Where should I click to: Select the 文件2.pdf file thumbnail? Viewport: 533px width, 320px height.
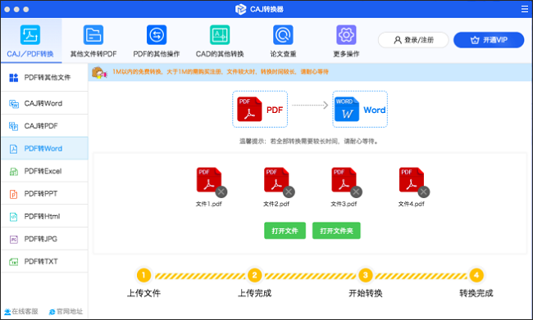(x=276, y=180)
